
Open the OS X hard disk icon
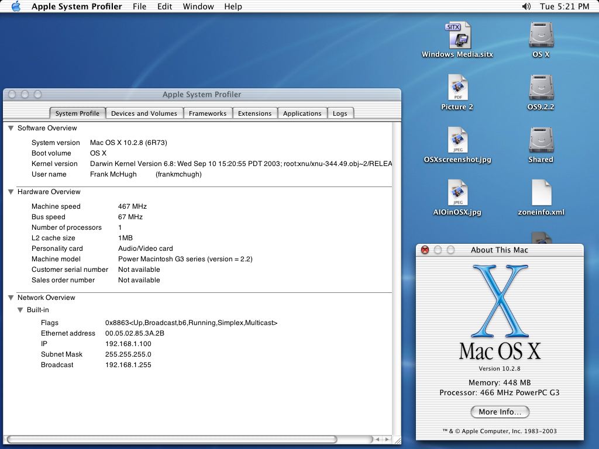point(541,35)
